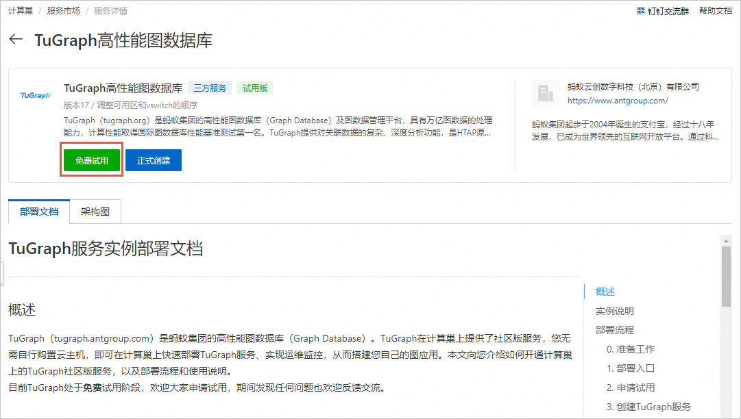Jump to 概述 in the outline
Screen dimensions: 741x419
click(605, 292)
